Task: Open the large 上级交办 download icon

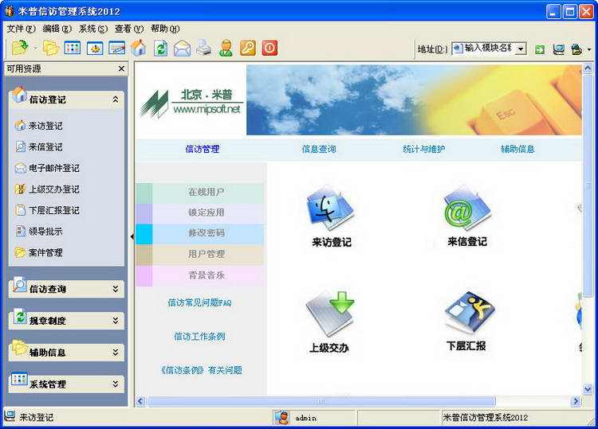Action: tap(329, 322)
